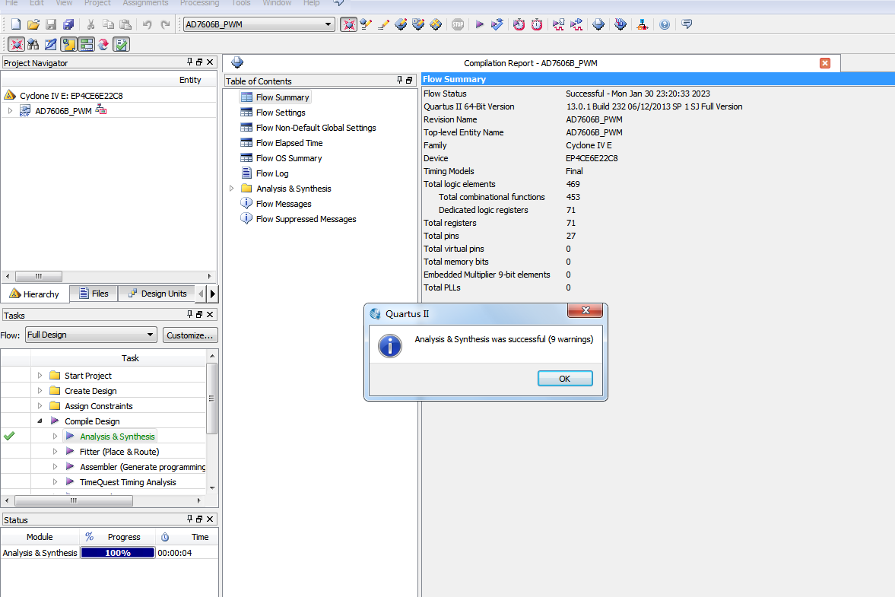Click the New File toolbar icon
The height and width of the screenshot is (597, 895).
point(15,24)
